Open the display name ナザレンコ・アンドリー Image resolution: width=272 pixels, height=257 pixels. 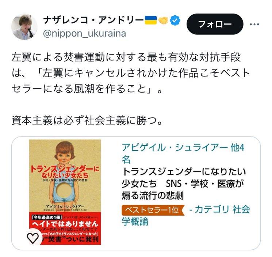pos(94,21)
